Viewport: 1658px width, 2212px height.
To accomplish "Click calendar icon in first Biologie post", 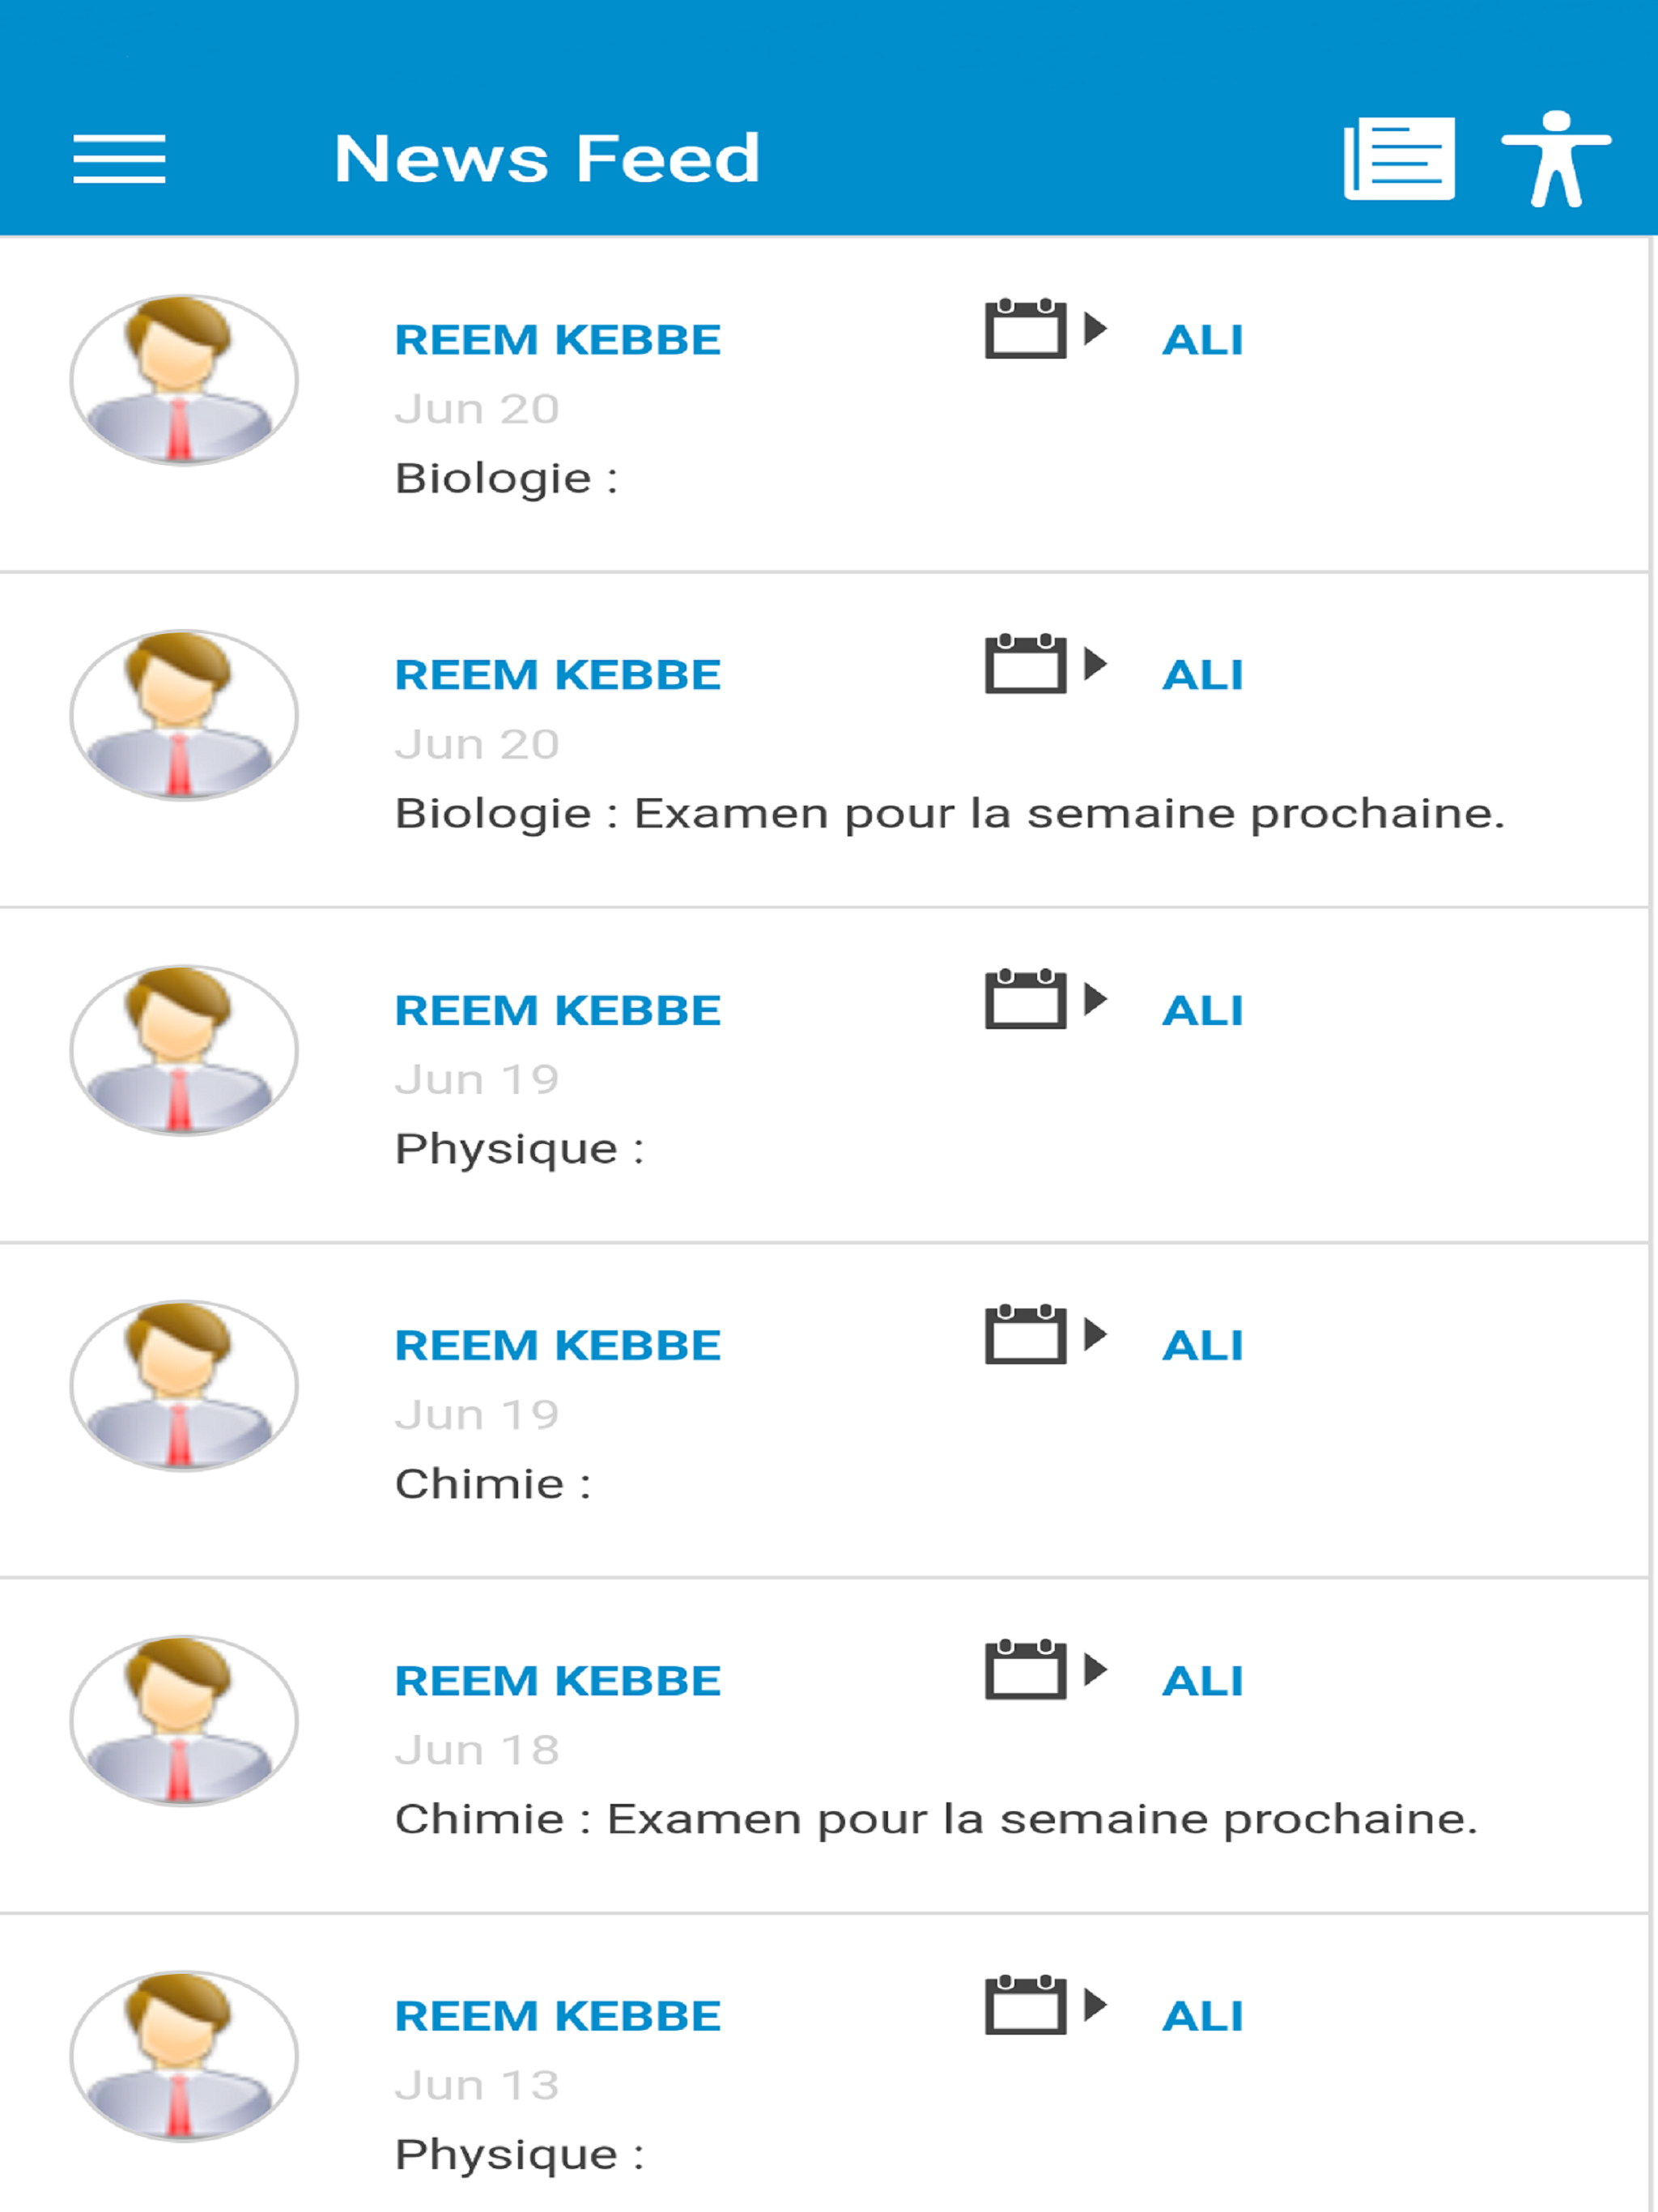I will click(x=1045, y=328).
